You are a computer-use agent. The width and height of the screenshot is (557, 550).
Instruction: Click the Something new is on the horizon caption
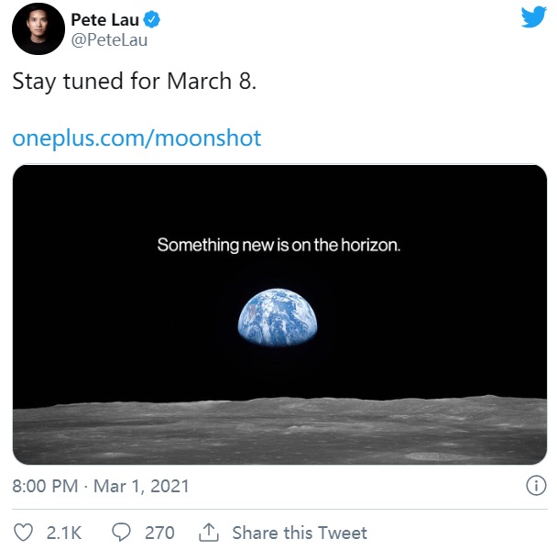[x=278, y=245]
